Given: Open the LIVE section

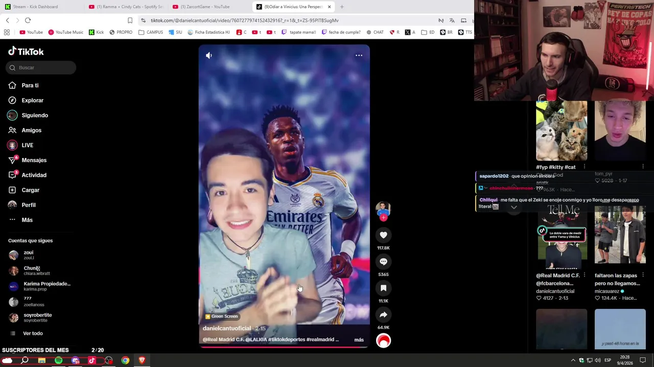Looking at the screenshot, I should [27, 145].
